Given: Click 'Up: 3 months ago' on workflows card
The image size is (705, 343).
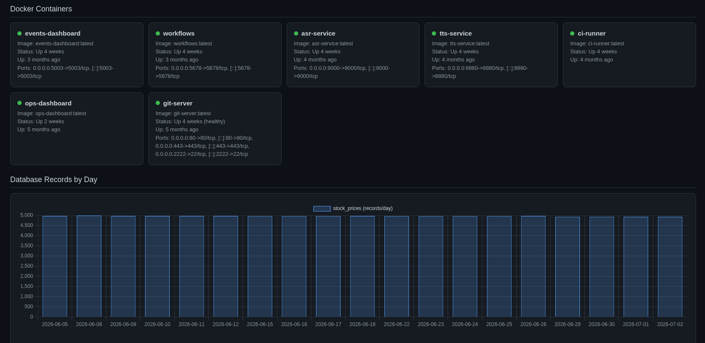Looking at the screenshot, I should tap(177, 59).
